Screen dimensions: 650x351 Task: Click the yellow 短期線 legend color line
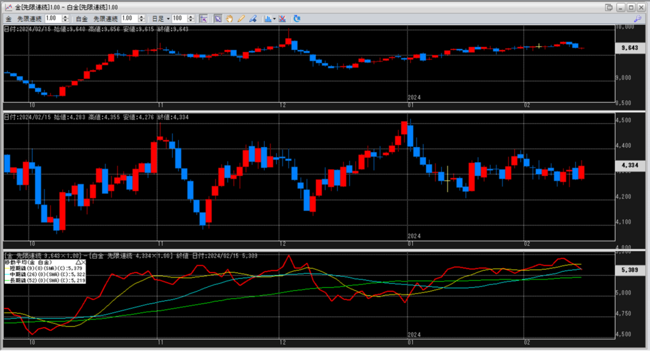click(6, 268)
